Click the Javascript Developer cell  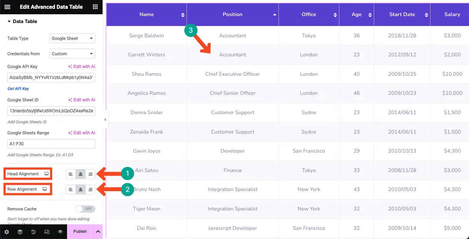click(233, 228)
